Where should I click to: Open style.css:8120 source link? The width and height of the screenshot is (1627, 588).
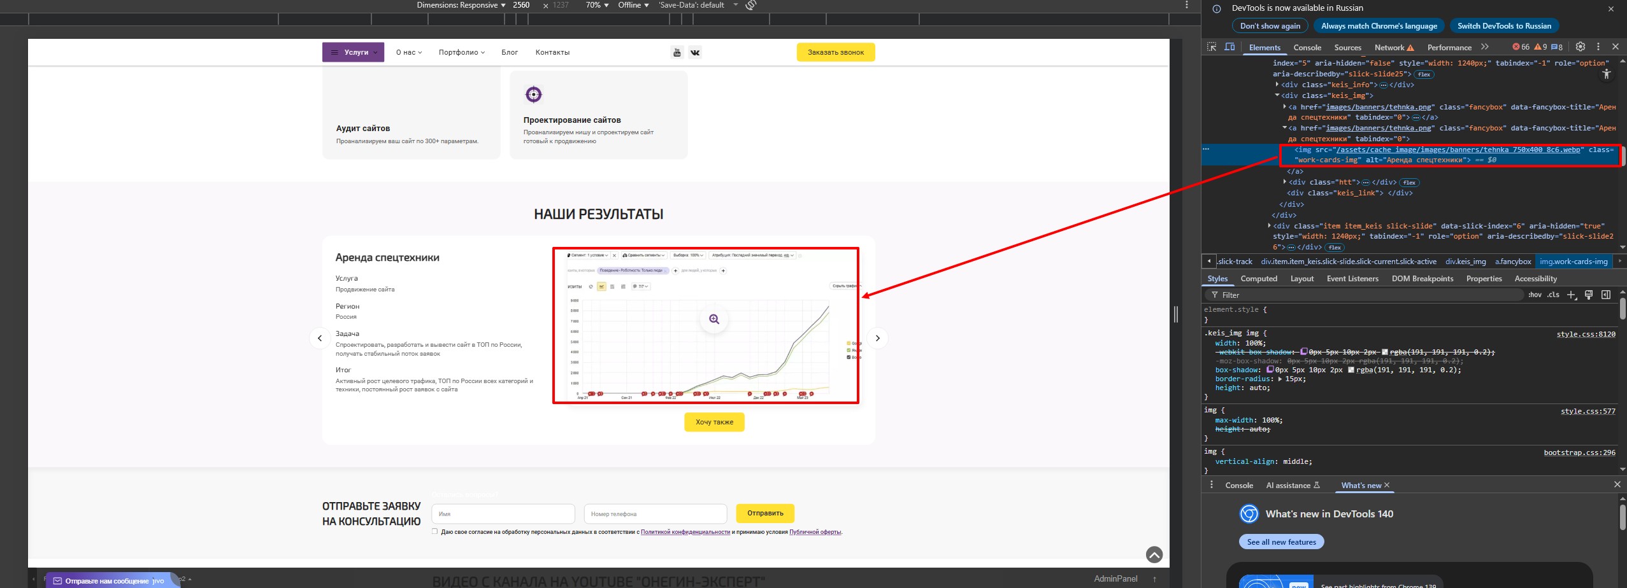pyautogui.click(x=1586, y=334)
